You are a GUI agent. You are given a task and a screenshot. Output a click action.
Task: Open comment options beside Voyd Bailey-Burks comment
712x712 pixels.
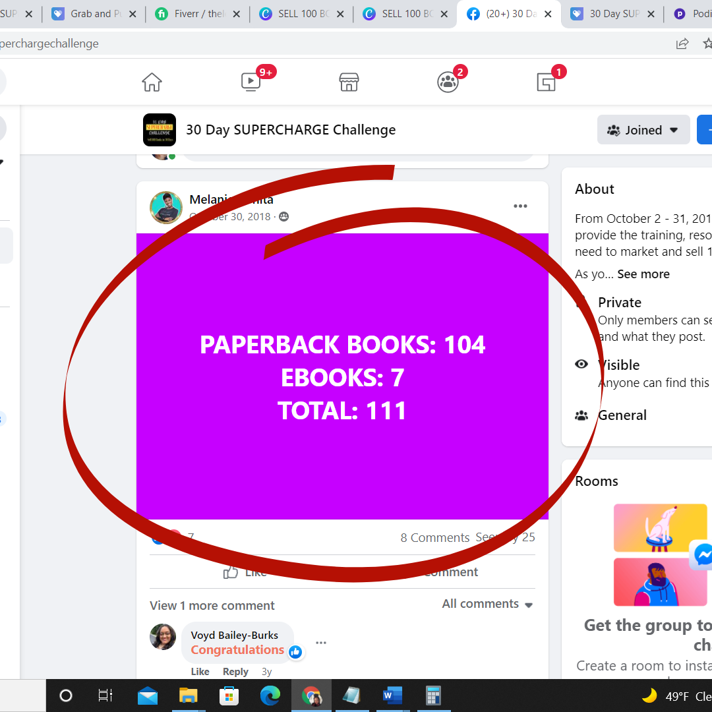pyautogui.click(x=321, y=643)
